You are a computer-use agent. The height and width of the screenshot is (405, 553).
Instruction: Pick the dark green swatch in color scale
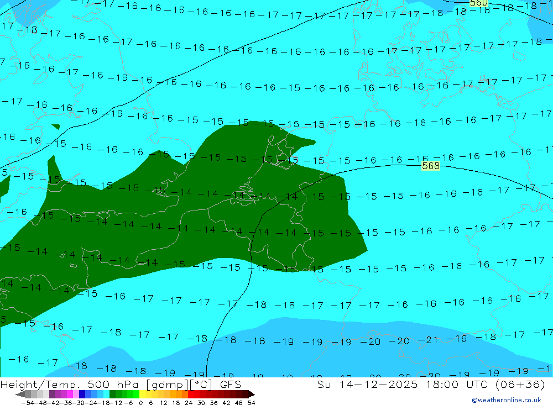coord(112,395)
